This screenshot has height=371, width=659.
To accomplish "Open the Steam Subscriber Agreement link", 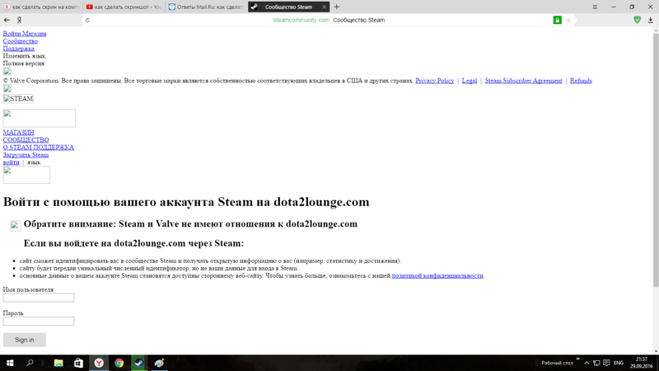I will click(523, 81).
